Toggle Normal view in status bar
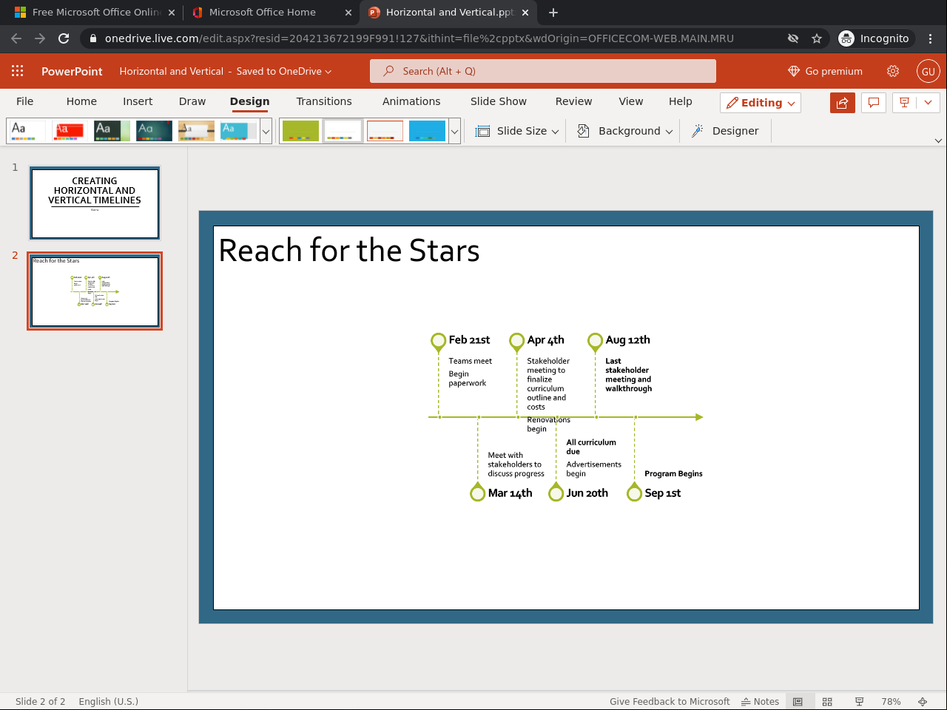Image resolution: width=947 pixels, height=710 pixels. click(798, 701)
